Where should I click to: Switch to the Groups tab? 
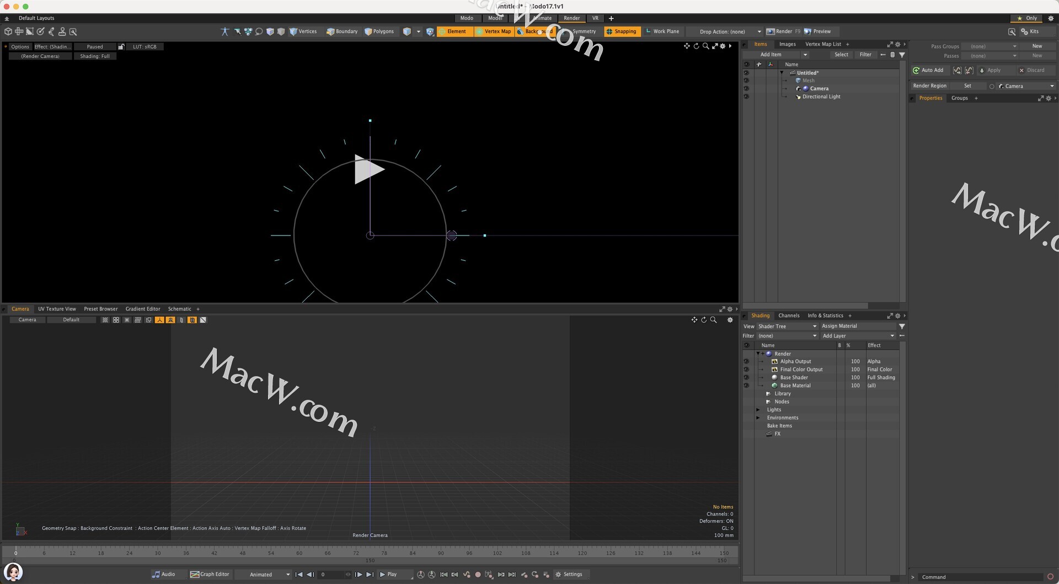959,98
